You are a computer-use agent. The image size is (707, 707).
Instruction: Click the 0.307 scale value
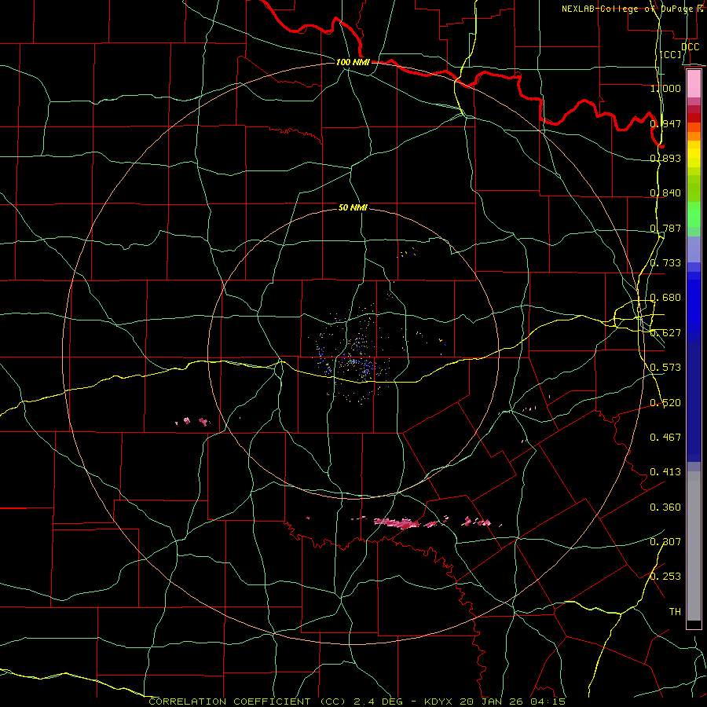[x=665, y=541]
